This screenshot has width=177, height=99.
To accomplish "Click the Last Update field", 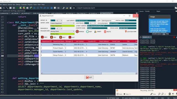I will 85,21.
